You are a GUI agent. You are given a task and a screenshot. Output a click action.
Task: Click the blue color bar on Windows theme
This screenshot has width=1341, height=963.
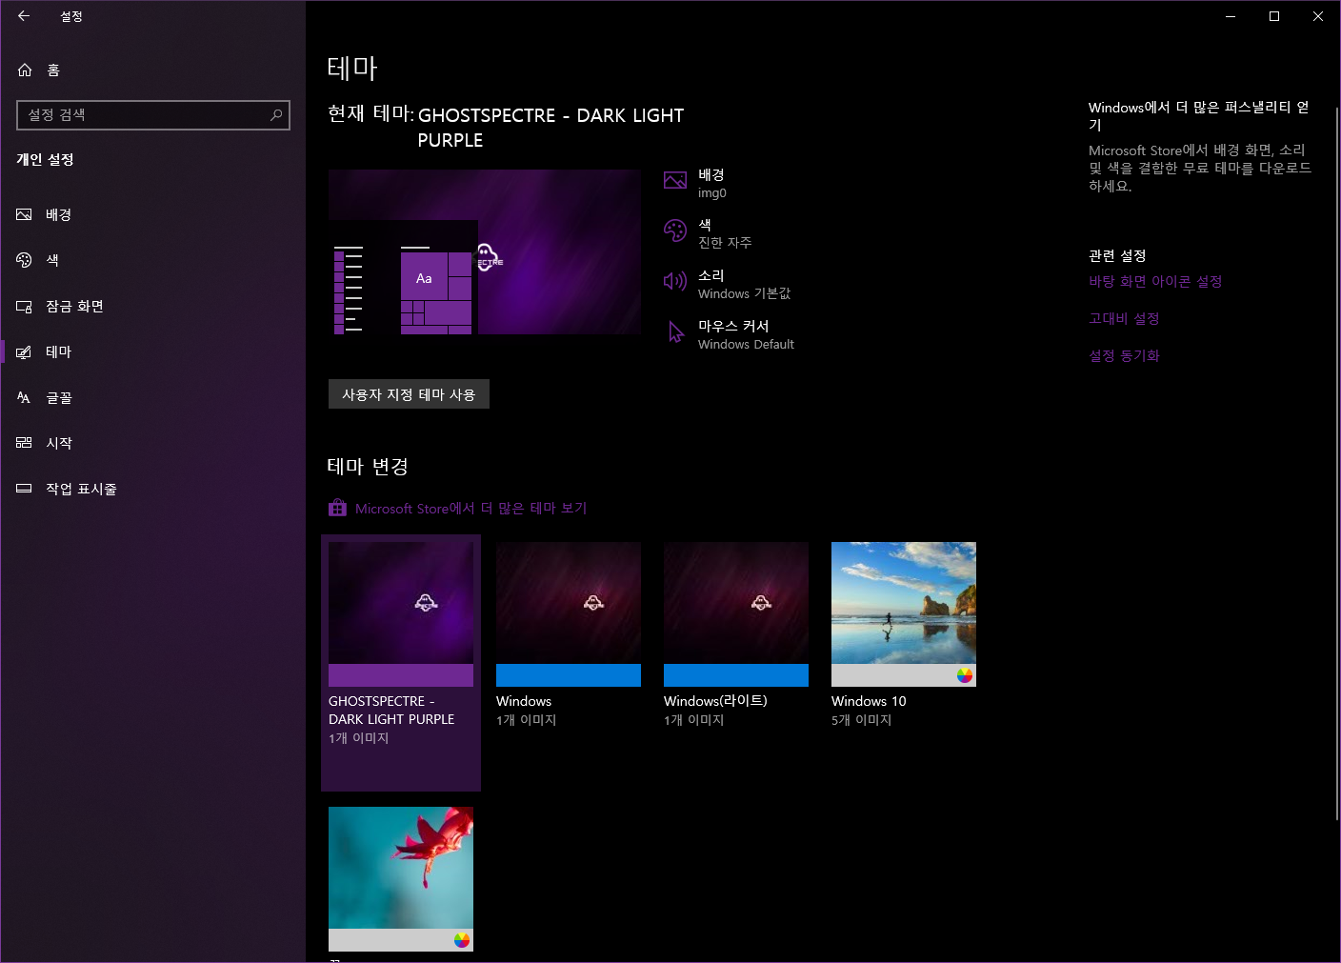click(569, 675)
